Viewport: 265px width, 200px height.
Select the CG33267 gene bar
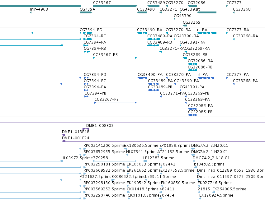click(x=115, y=6)
